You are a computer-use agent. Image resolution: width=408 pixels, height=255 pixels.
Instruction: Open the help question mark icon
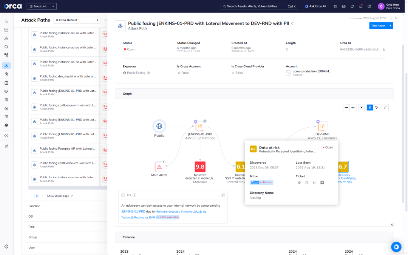click(369, 6)
